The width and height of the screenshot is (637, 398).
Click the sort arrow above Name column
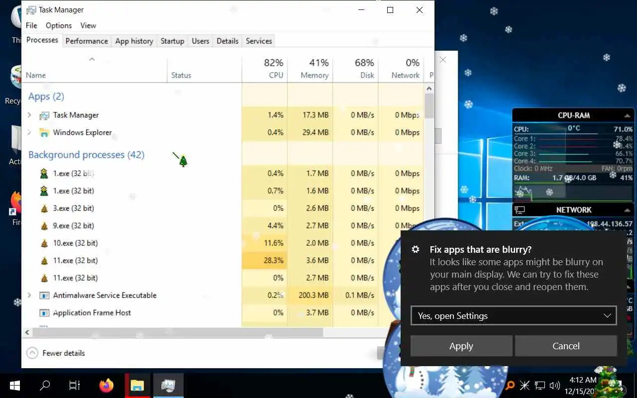[92, 59]
